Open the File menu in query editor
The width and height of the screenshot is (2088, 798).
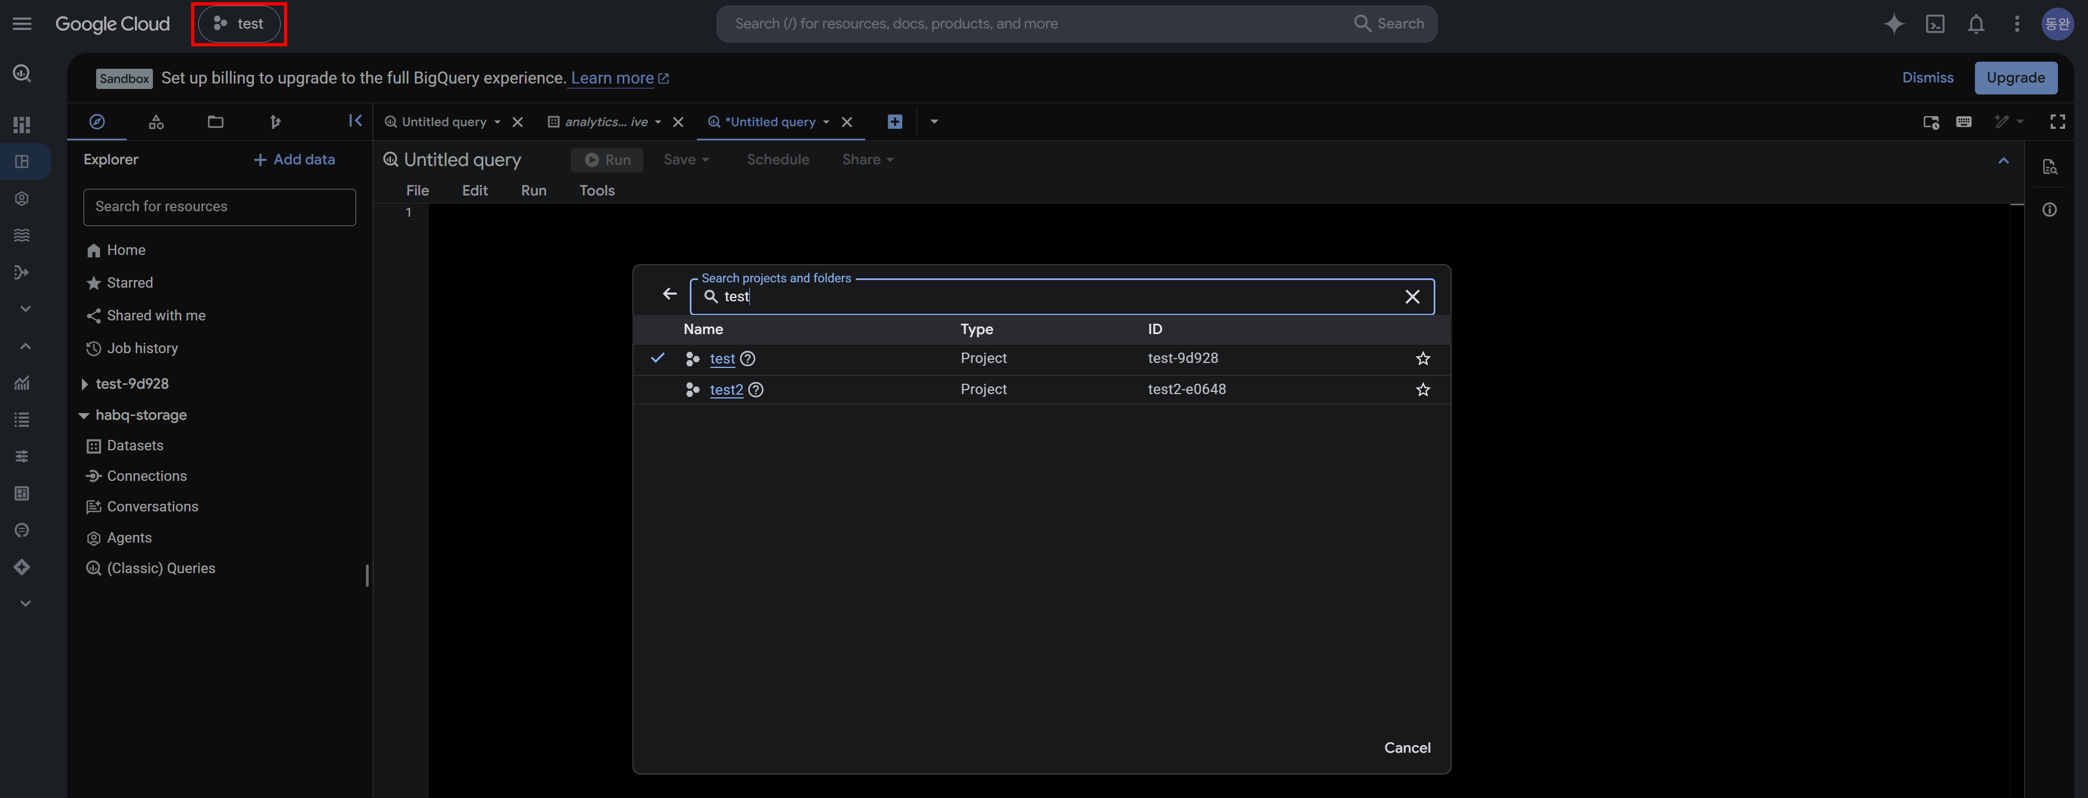click(417, 190)
